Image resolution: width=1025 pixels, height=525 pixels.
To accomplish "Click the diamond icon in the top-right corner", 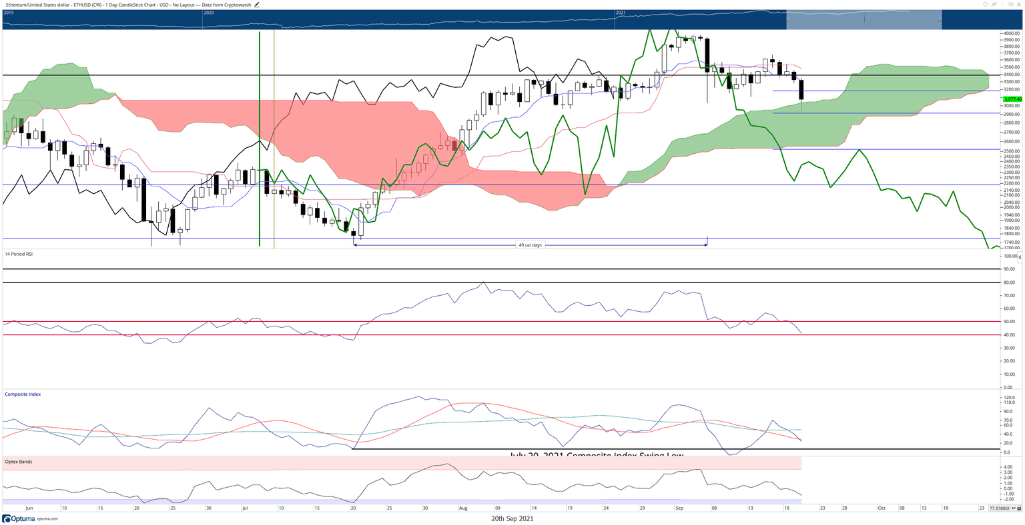I will pyautogui.click(x=986, y=4).
